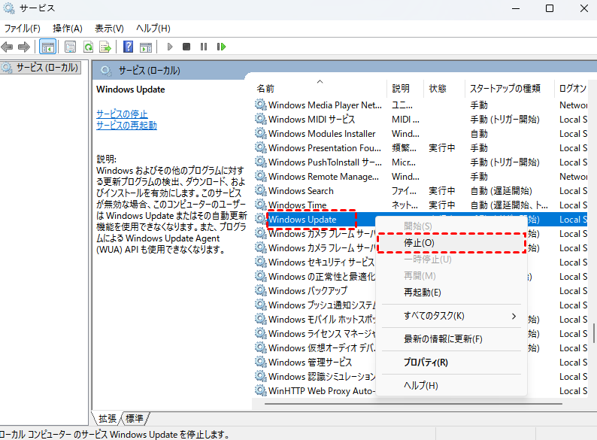The image size is (597, 440).
Task: Click gear icon beside Windows Search
Action: coord(260,190)
